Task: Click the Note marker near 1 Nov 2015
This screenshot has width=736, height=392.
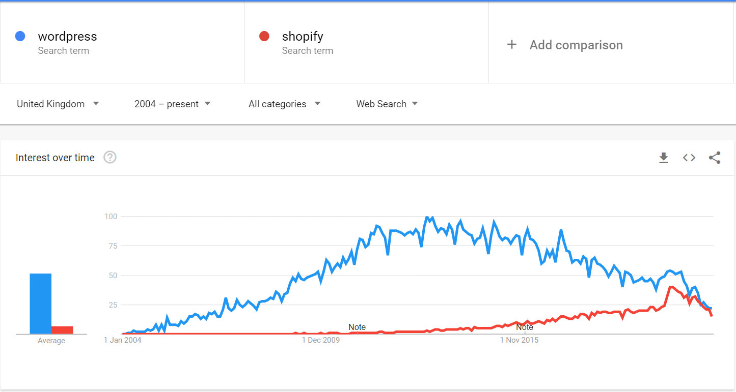Action: pos(525,327)
